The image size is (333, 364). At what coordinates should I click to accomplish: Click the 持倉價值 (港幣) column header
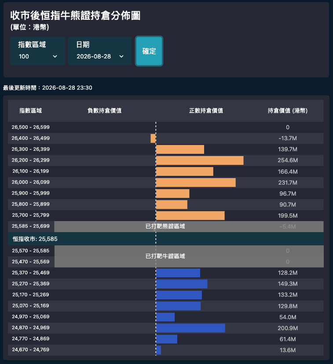click(x=288, y=111)
